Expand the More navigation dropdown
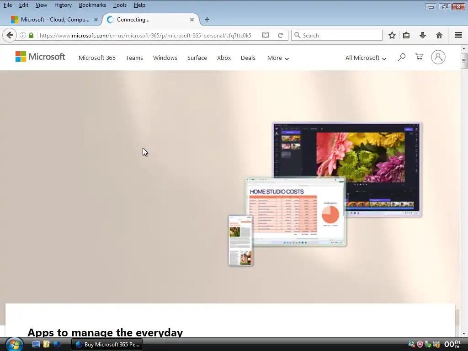The height and width of the screenshot is (351, 468). coord(278,58)
